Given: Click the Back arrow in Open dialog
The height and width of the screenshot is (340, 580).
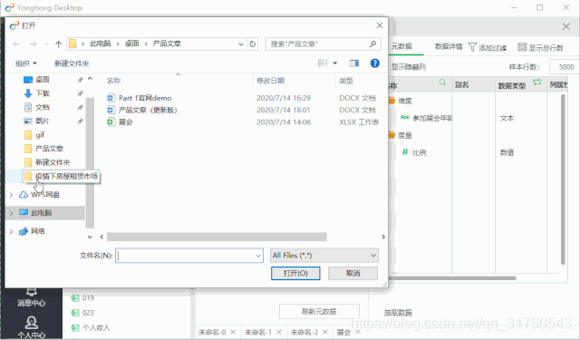Looking at the screenshot, I should click(16, 44).
